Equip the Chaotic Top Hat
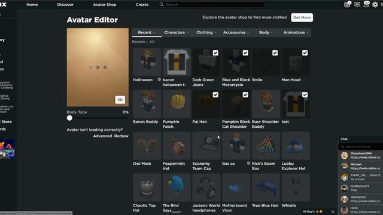Image resolution: width=383 pixels, height=215 pixels. pos(147,188)
